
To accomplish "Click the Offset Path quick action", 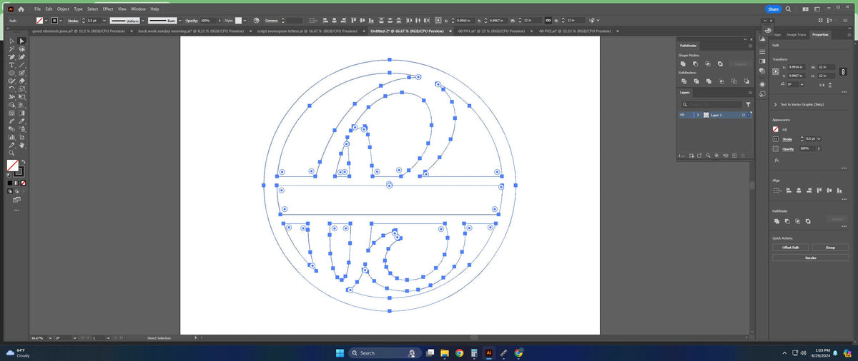I will click(791, 247).
